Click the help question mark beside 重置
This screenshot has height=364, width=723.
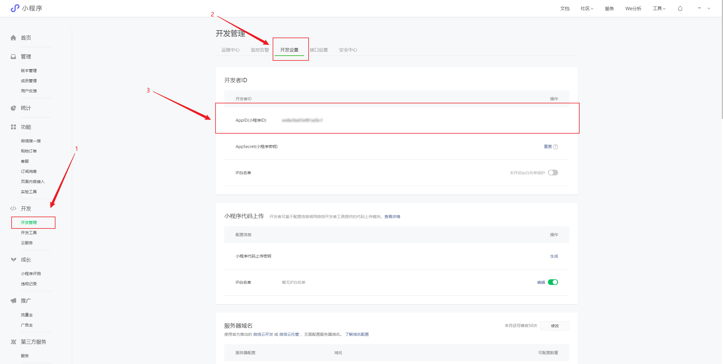tap(556, 147)
